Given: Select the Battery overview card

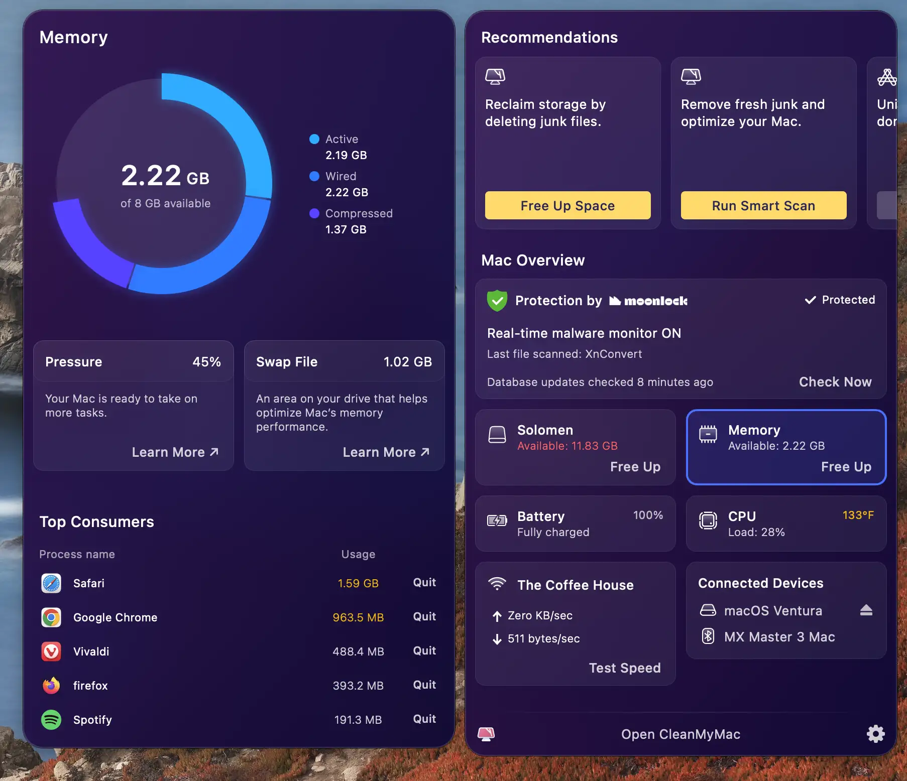Looking at the screenshot, I should [576, 524].
